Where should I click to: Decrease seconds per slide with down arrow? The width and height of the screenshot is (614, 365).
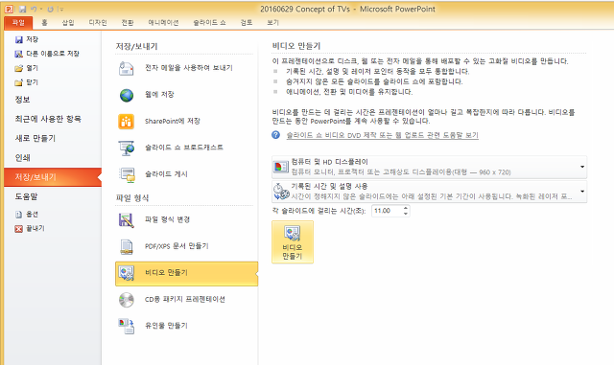coord(406,214)
